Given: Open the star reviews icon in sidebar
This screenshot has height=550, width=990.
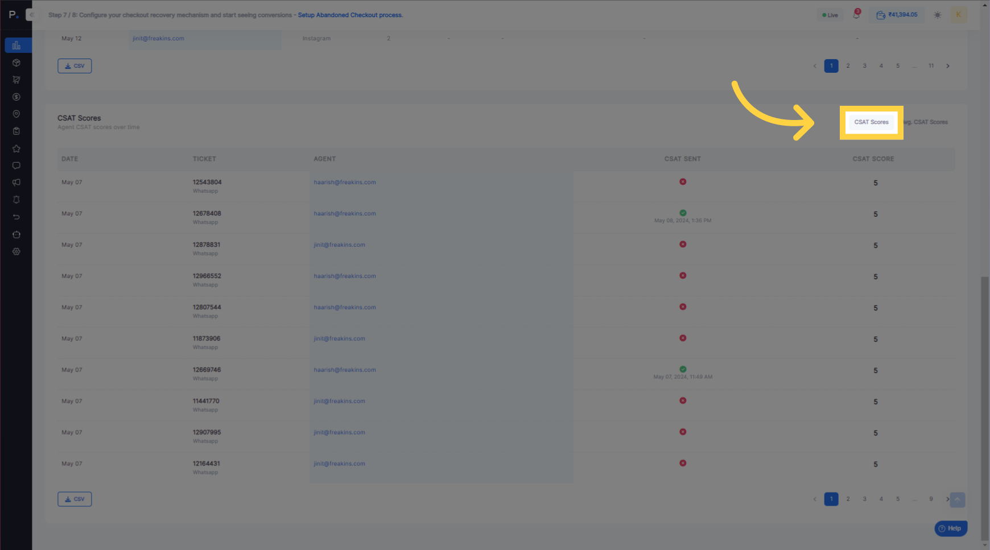Looking at the screenshot, I should click(16, 148).
